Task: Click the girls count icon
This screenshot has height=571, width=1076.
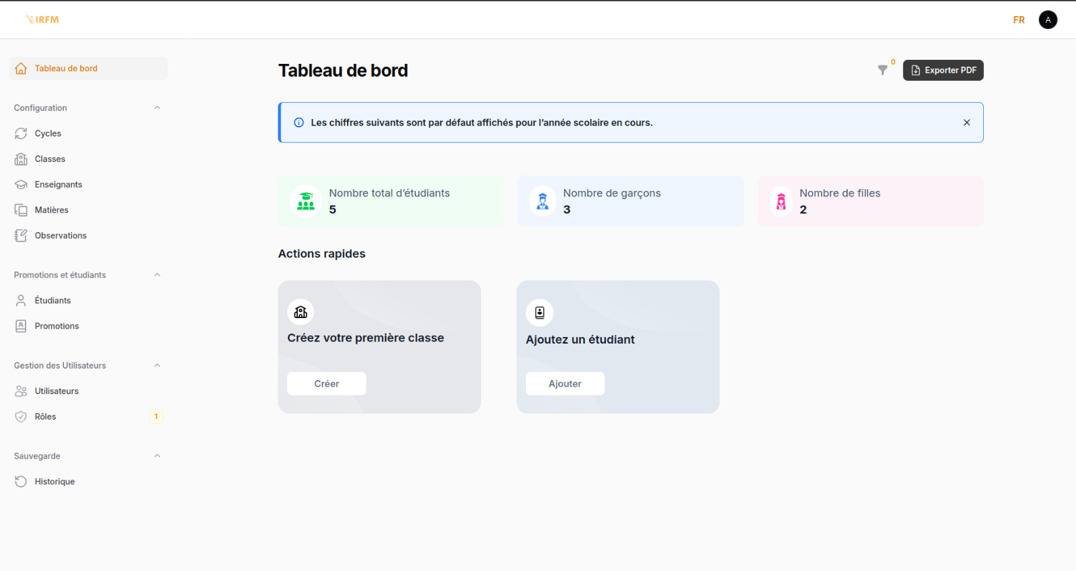Action: tap(781, 201)
